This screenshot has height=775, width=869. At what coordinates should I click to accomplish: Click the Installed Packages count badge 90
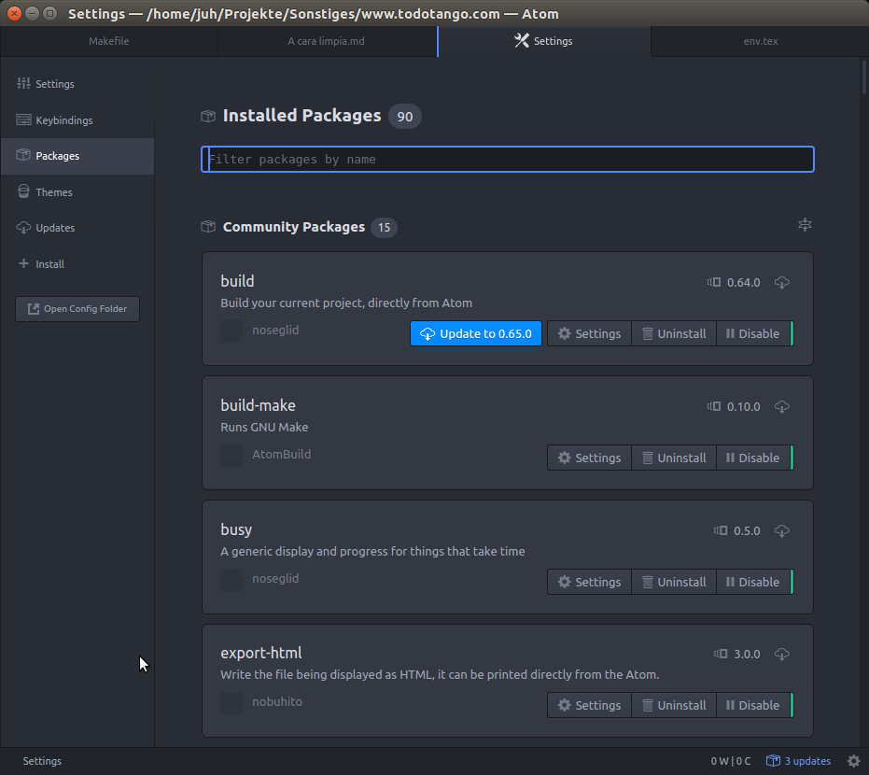coord(404,117)
